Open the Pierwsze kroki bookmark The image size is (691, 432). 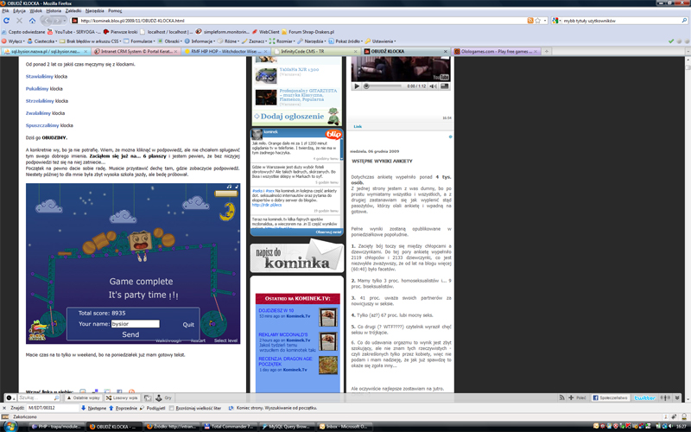pos(120,32)
